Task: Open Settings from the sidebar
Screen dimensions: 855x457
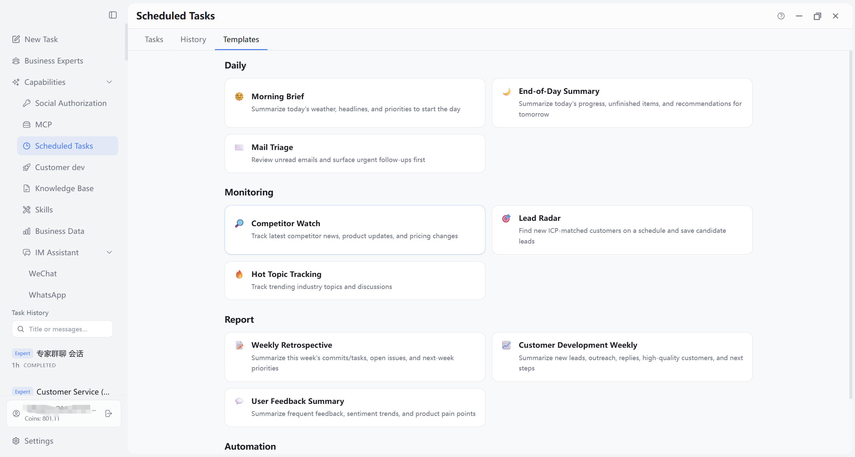Action: click(39, 441)
